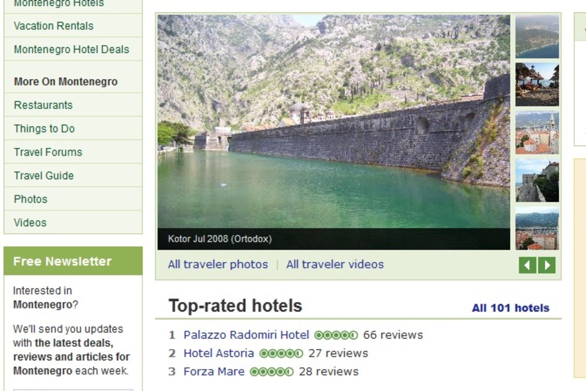Select the church tower rooftops thumbnail
The height and width of the screenshot is (391, 586).
point(537,132)
